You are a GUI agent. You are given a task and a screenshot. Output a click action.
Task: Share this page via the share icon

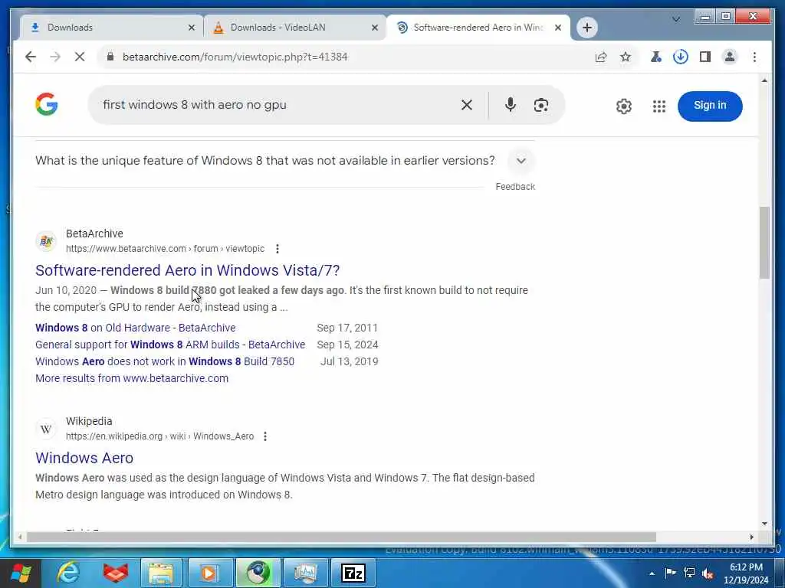pyautogui.click(x=601, y=57)
